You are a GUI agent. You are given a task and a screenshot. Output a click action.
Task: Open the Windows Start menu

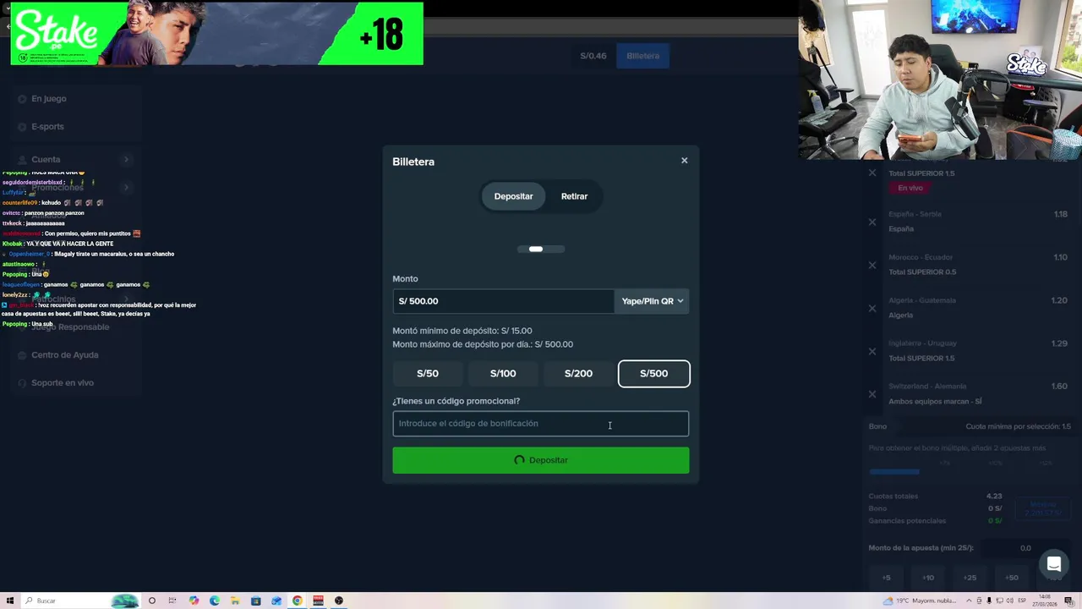coord(10,601)
